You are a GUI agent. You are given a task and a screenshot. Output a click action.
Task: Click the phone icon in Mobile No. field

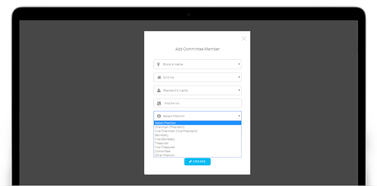pos(159,103)
